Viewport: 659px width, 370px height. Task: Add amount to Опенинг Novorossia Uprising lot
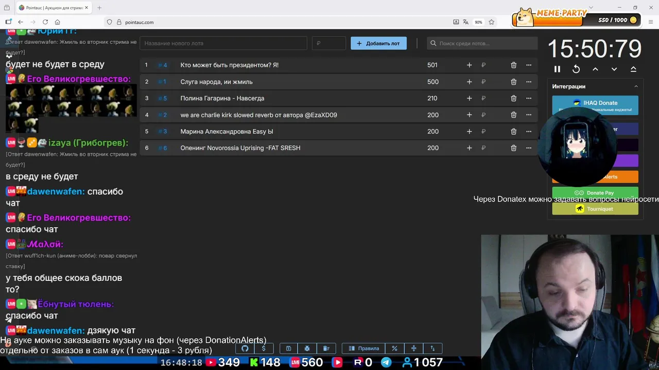[469, 148]
